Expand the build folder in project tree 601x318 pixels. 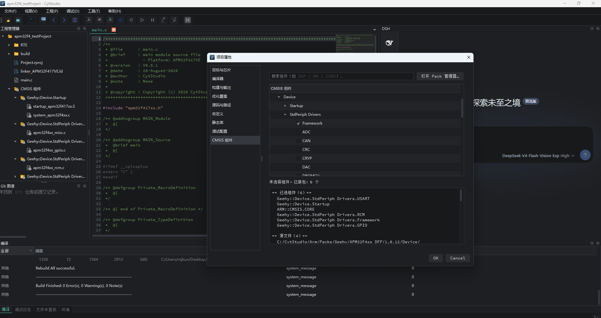(x=9, y=54)
